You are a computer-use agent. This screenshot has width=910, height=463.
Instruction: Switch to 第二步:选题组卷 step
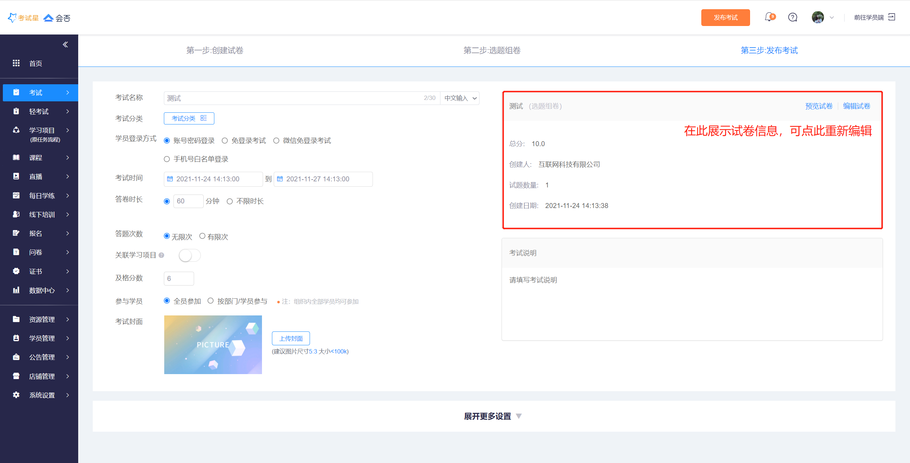pos(492,50)
